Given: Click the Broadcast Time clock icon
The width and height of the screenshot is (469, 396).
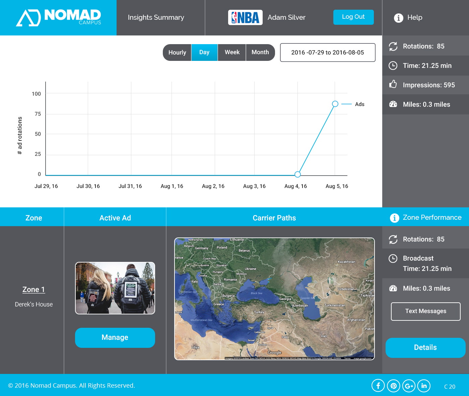Looking at the screenshot, I should [x=393, y=258].
